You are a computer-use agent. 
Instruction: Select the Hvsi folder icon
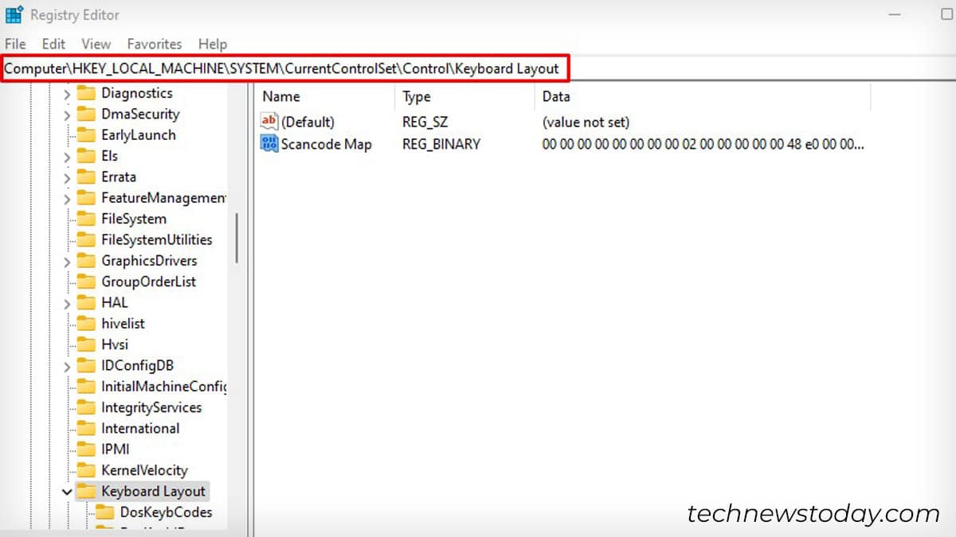pyautogui.click(x=86, y=344)
